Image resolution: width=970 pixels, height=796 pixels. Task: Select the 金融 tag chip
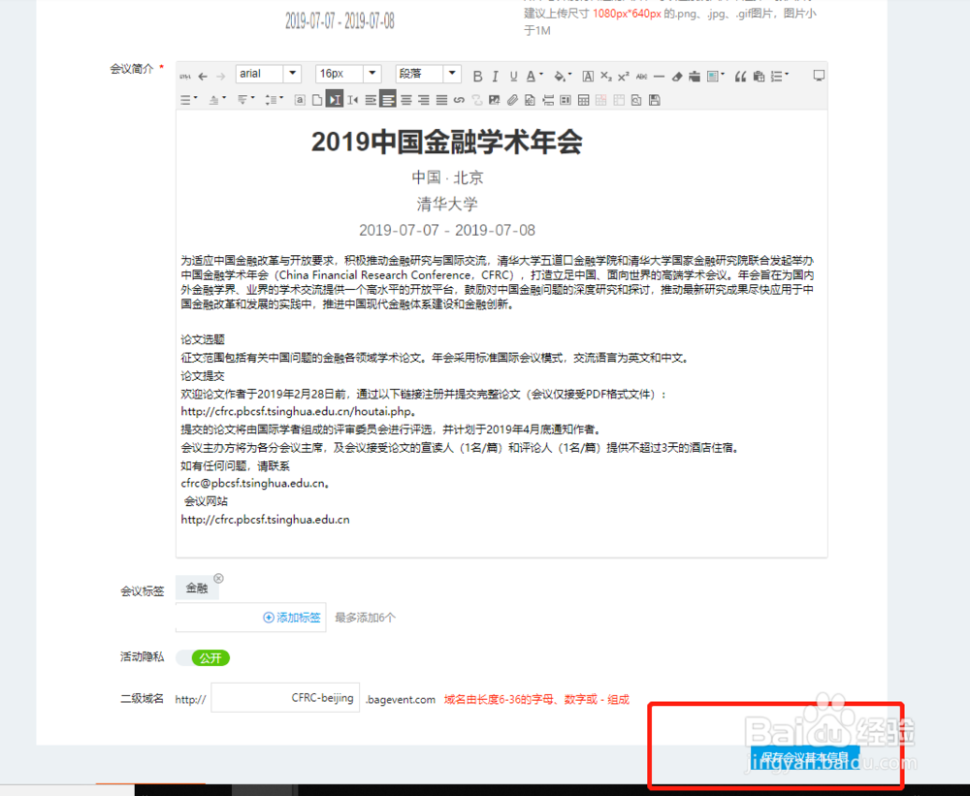coord(197,588)
